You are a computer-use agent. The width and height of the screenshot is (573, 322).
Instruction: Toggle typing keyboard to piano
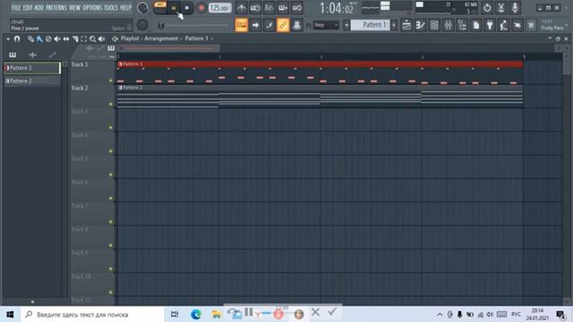tap(241, 25)
